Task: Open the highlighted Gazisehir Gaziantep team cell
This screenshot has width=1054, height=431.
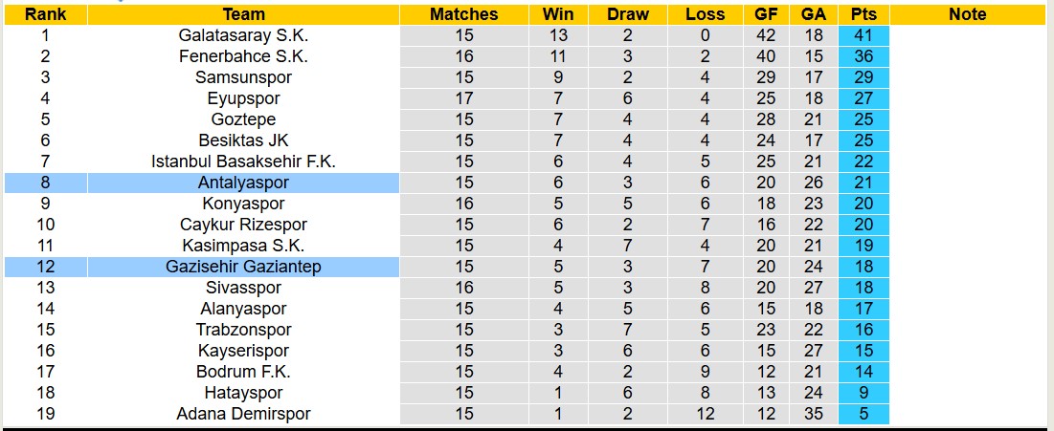Action: [x=243, y=267]
